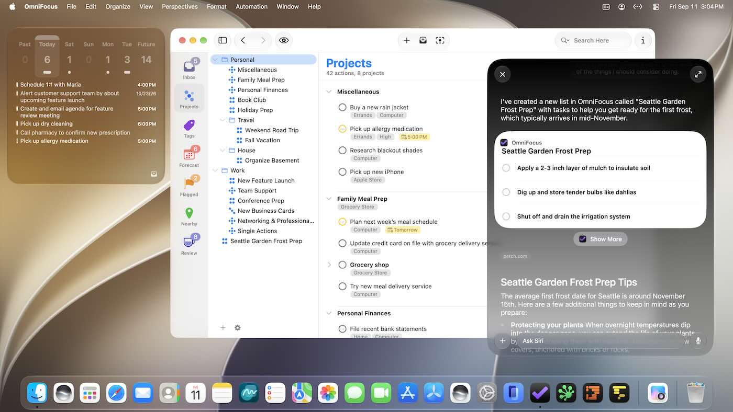Check 'Dig up and store tender bulbs' circle
This screenshot has width=733, height=412.
[x=506, y=192]
